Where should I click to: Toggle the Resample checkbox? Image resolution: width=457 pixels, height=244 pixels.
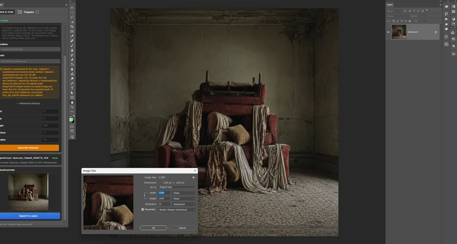(x=143, y=209)
